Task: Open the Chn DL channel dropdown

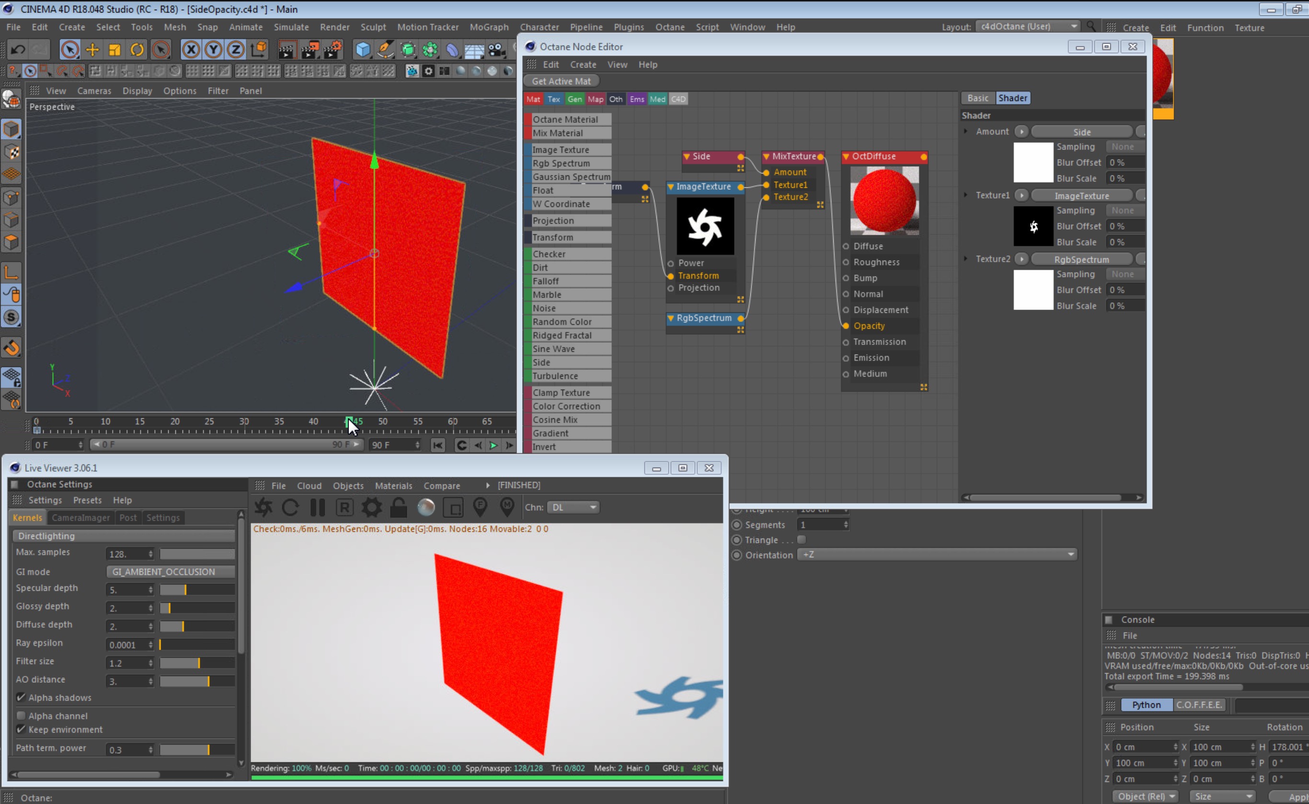Action: (574, 507)
